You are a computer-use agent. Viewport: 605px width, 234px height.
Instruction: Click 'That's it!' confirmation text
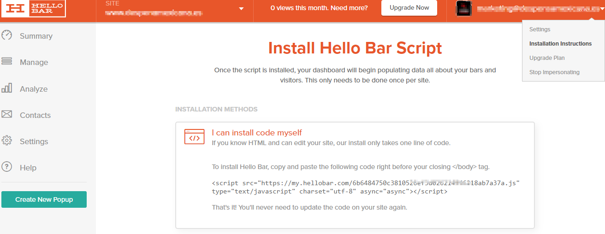(309, 207)
